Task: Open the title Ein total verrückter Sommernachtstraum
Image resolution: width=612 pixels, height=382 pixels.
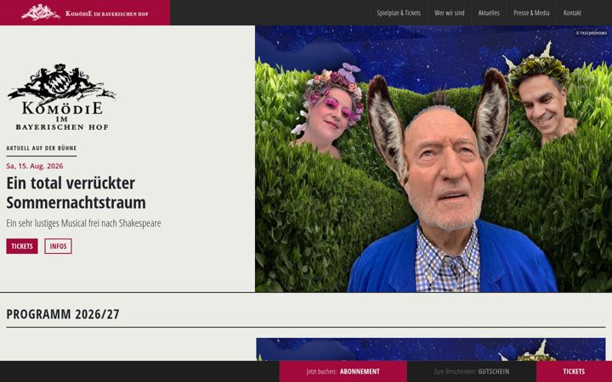Action: pos(76,193)
